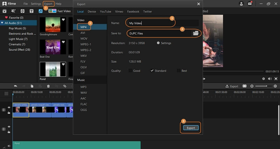The width and height of the screenshot is (280, 149).
Task: Click the Save to path field
Action: [x=159, y=33]
